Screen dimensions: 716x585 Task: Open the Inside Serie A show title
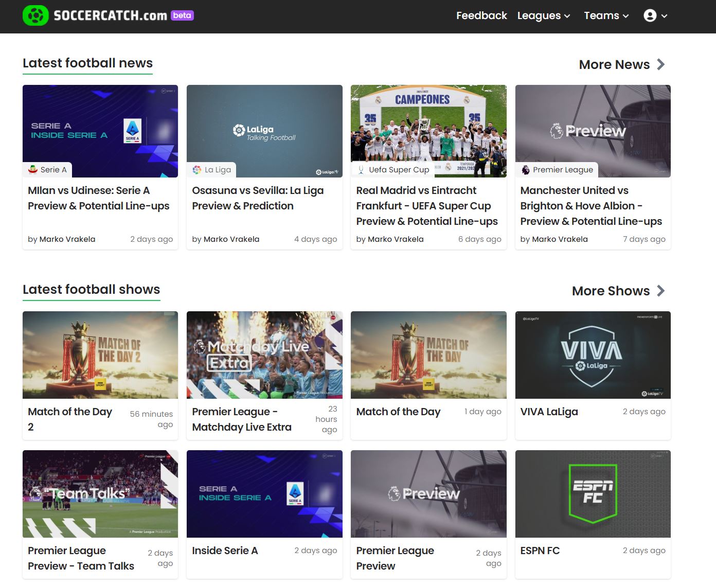(225, 551)
